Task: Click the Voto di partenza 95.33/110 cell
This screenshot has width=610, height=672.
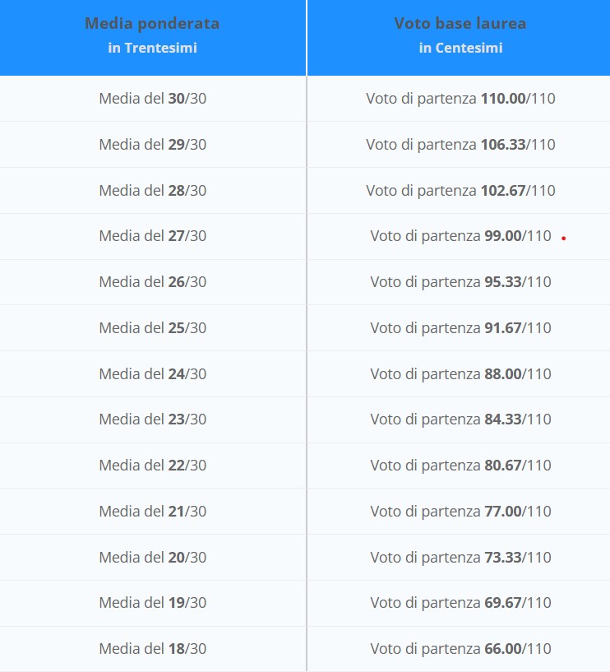Action: [460, 282]
